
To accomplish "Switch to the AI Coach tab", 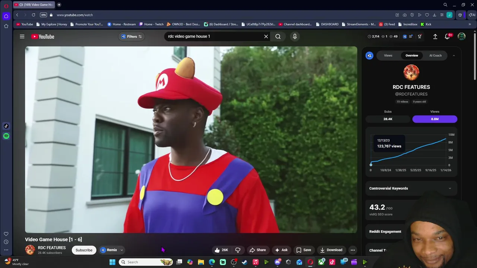I will (435, 55).
